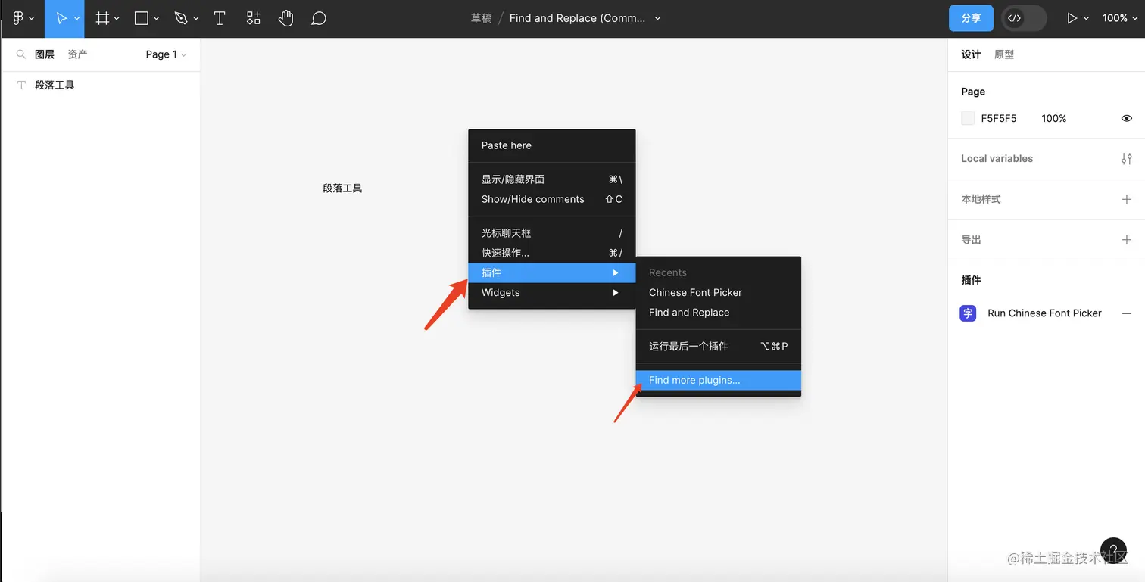This screenshot has width=1145, height=582.
Task: Toggle Dev Mode switch
Action: (x=1024, y=18)
